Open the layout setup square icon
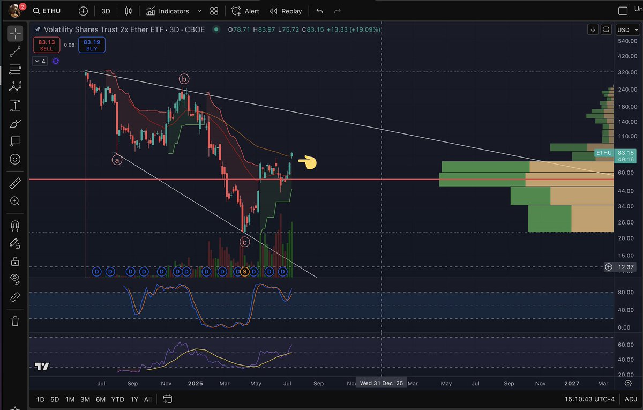This screenshot has height=410, width=643. pos(623,11)
